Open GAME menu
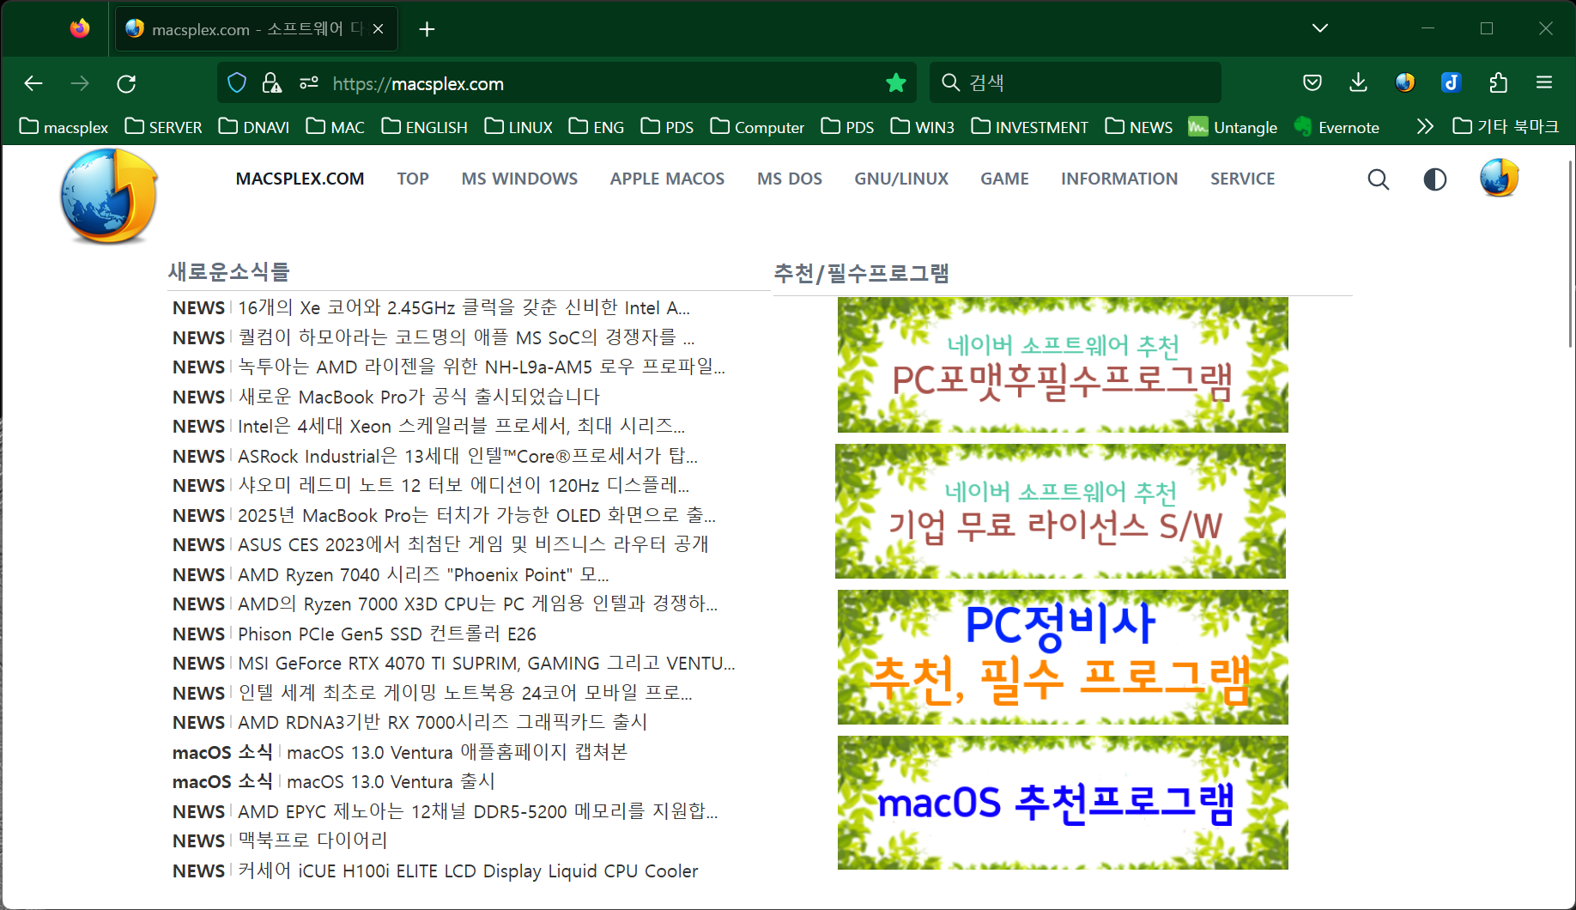The image size is (1576, 910). [x=1004, y=179]
